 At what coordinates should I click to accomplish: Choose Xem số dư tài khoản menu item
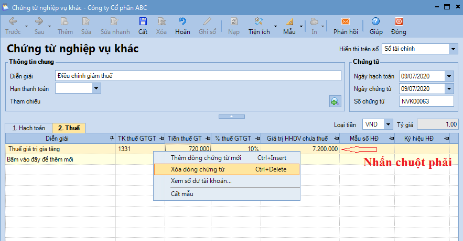227,181
